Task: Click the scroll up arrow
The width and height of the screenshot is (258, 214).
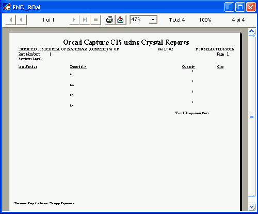Action: [x=252, y=32]
